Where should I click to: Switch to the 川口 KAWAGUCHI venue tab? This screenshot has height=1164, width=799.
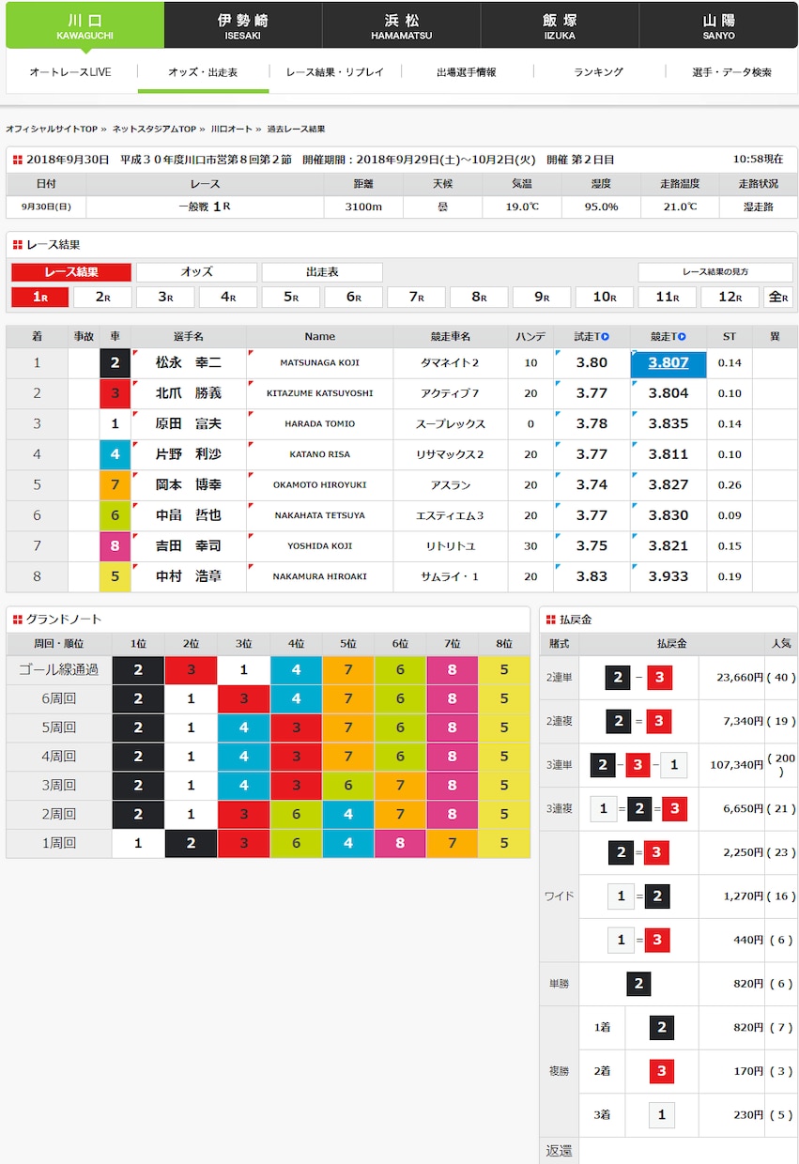85,25
